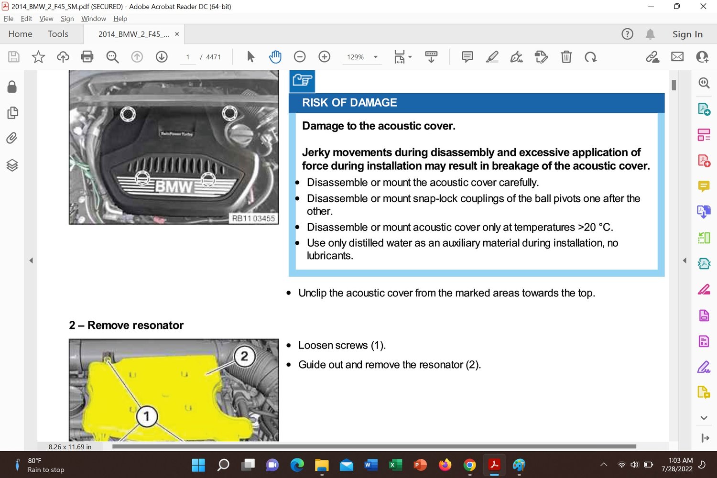Click the Sign In button

(687, 34)
